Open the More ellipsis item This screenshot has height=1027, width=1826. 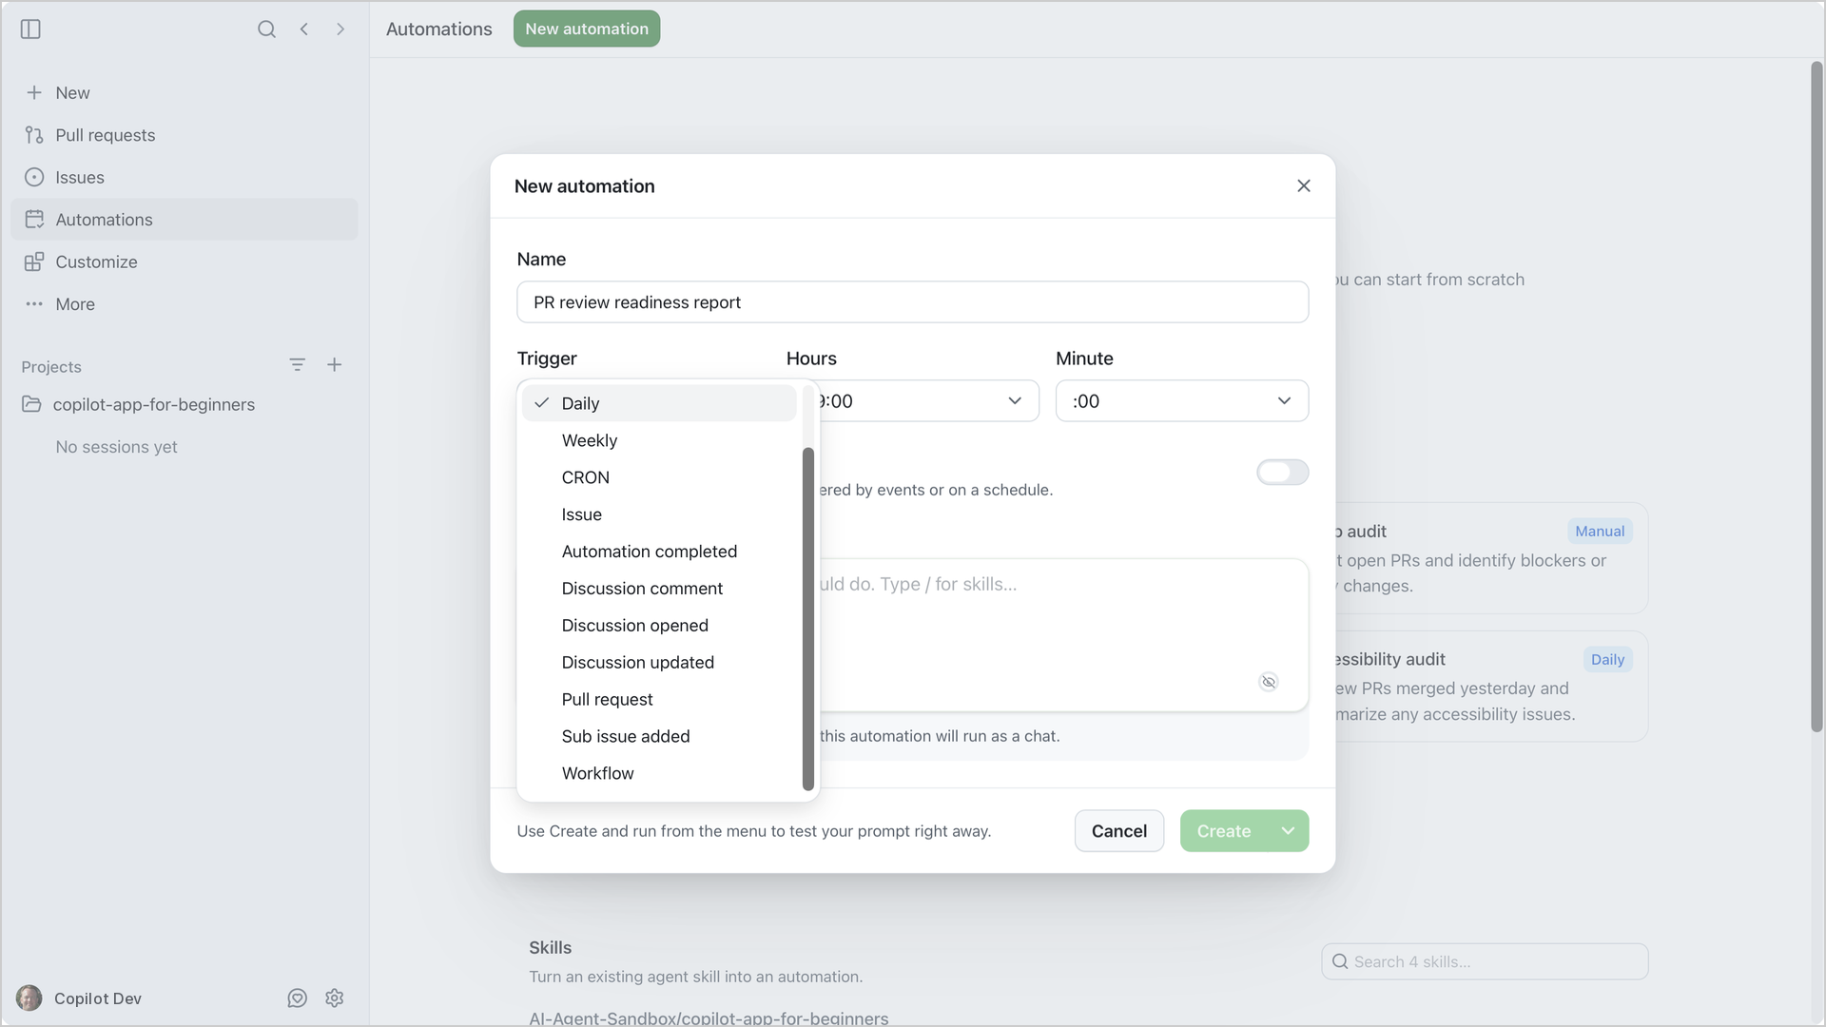[185, 304]
